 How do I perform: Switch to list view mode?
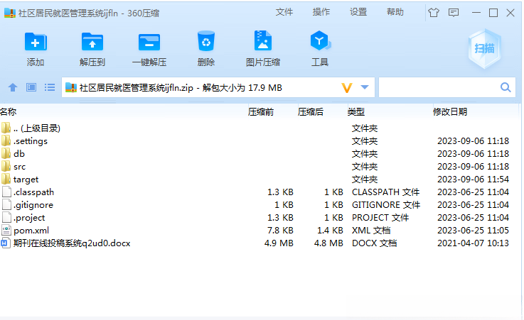tap(50, 87)
